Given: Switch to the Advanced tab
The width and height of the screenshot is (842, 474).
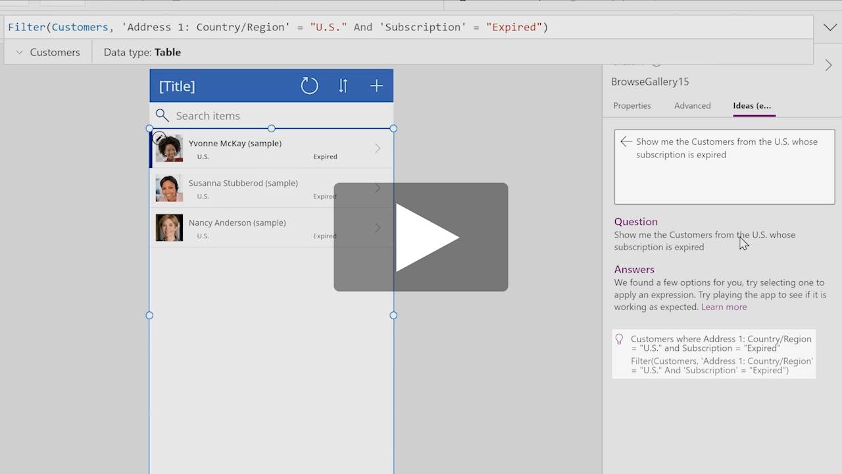Looking at the screenshot, I should point(692,106).
